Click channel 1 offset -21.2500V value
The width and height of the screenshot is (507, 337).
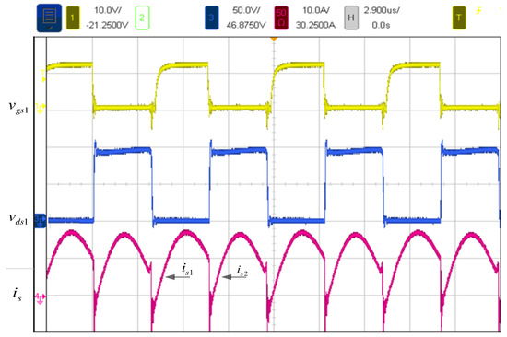tap(107, 25)
